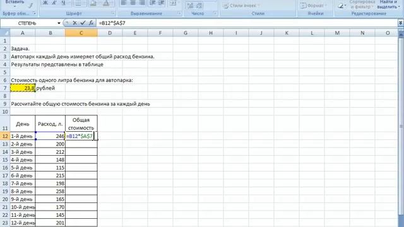Click the 'День' table header cell
This screenshot has height=227, width=404.
(x=23, y=124)
